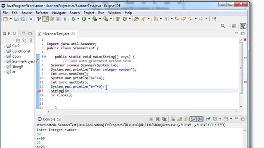This screenshot has width=264, height=148.
Task: Click the Clear Console icon
Action: tap(173, 119)
